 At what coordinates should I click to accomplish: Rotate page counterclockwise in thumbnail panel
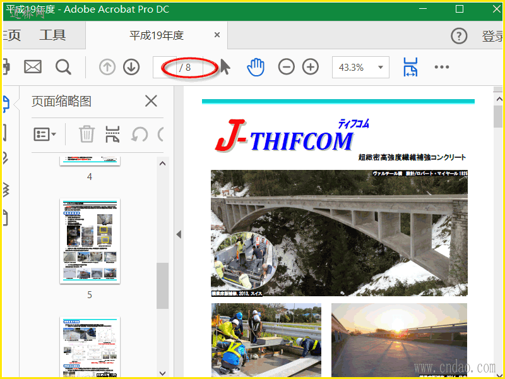click(x=140, y=134)
